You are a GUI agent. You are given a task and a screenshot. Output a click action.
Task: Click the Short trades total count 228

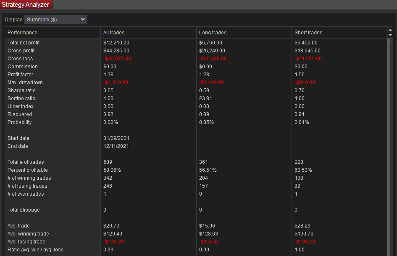(299, 162)
